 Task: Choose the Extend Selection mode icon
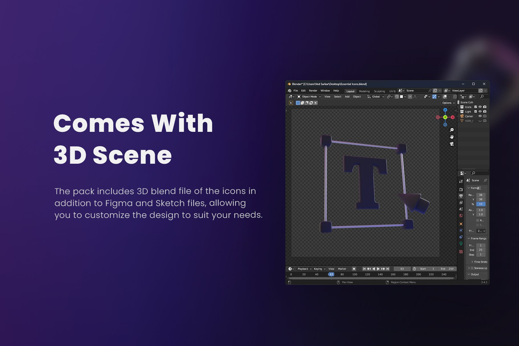(x=302, y=103)
